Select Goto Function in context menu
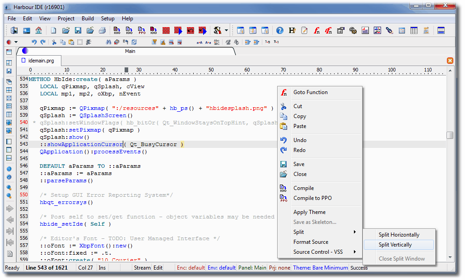This screenshot has height=280, width=465. pyautogui.click(x=310, y=92)
